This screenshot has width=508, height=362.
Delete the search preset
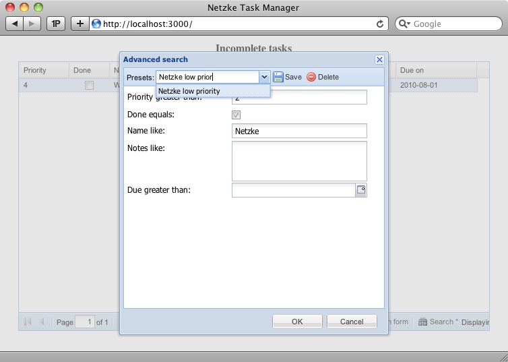tap(323, 77)
